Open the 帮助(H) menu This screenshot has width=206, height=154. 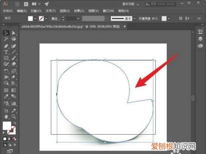[x=124, y=11]
